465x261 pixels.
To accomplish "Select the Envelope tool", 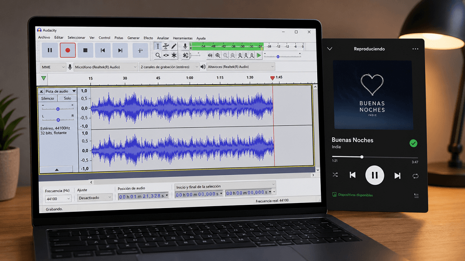I will 166,46.
